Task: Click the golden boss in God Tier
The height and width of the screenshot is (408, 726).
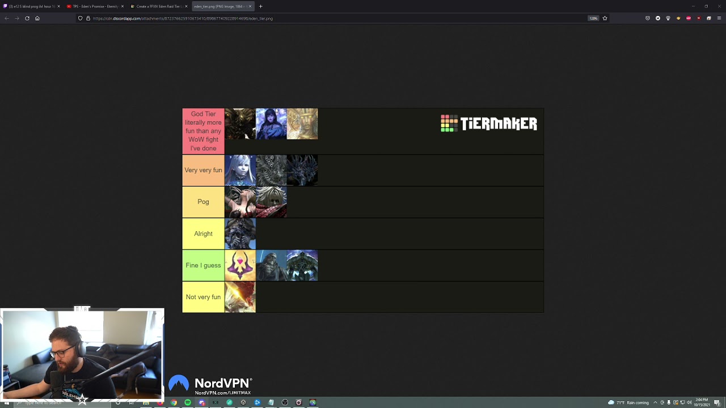Action: [302, 124]
